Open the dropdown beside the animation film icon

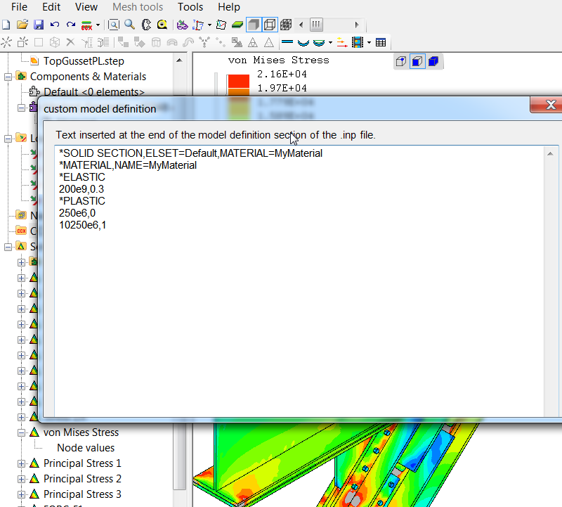tap(369, 42)
